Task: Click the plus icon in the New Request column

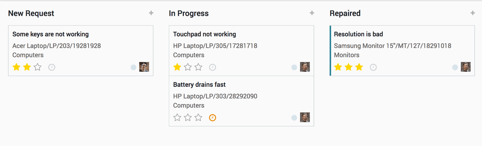Action: (x=151, y=13)
